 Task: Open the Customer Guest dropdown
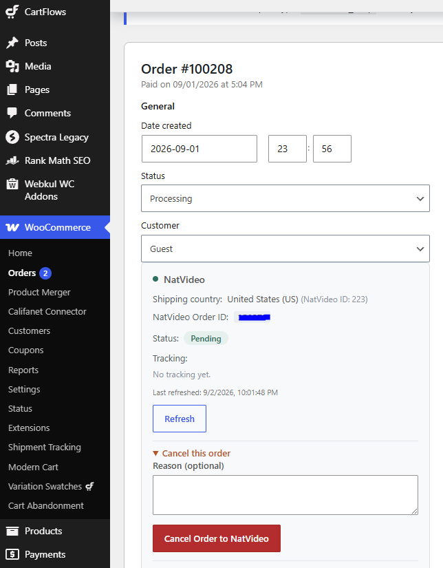tap(285, 249)
